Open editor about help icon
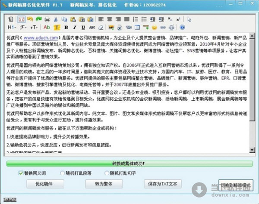259x204 pixels. tap(182, 28)
